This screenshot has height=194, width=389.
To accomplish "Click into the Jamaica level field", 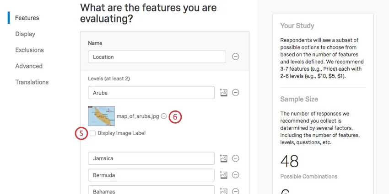I will (151, 158).
